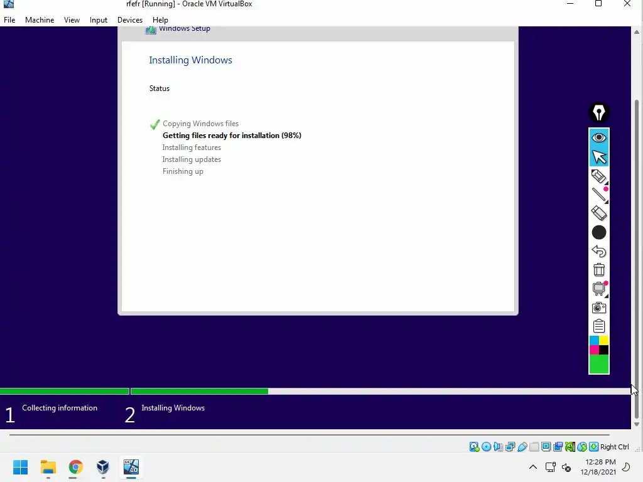Choose the small black color swatch
This screenshot has width=643, height=482.
(x=603, y=350)
